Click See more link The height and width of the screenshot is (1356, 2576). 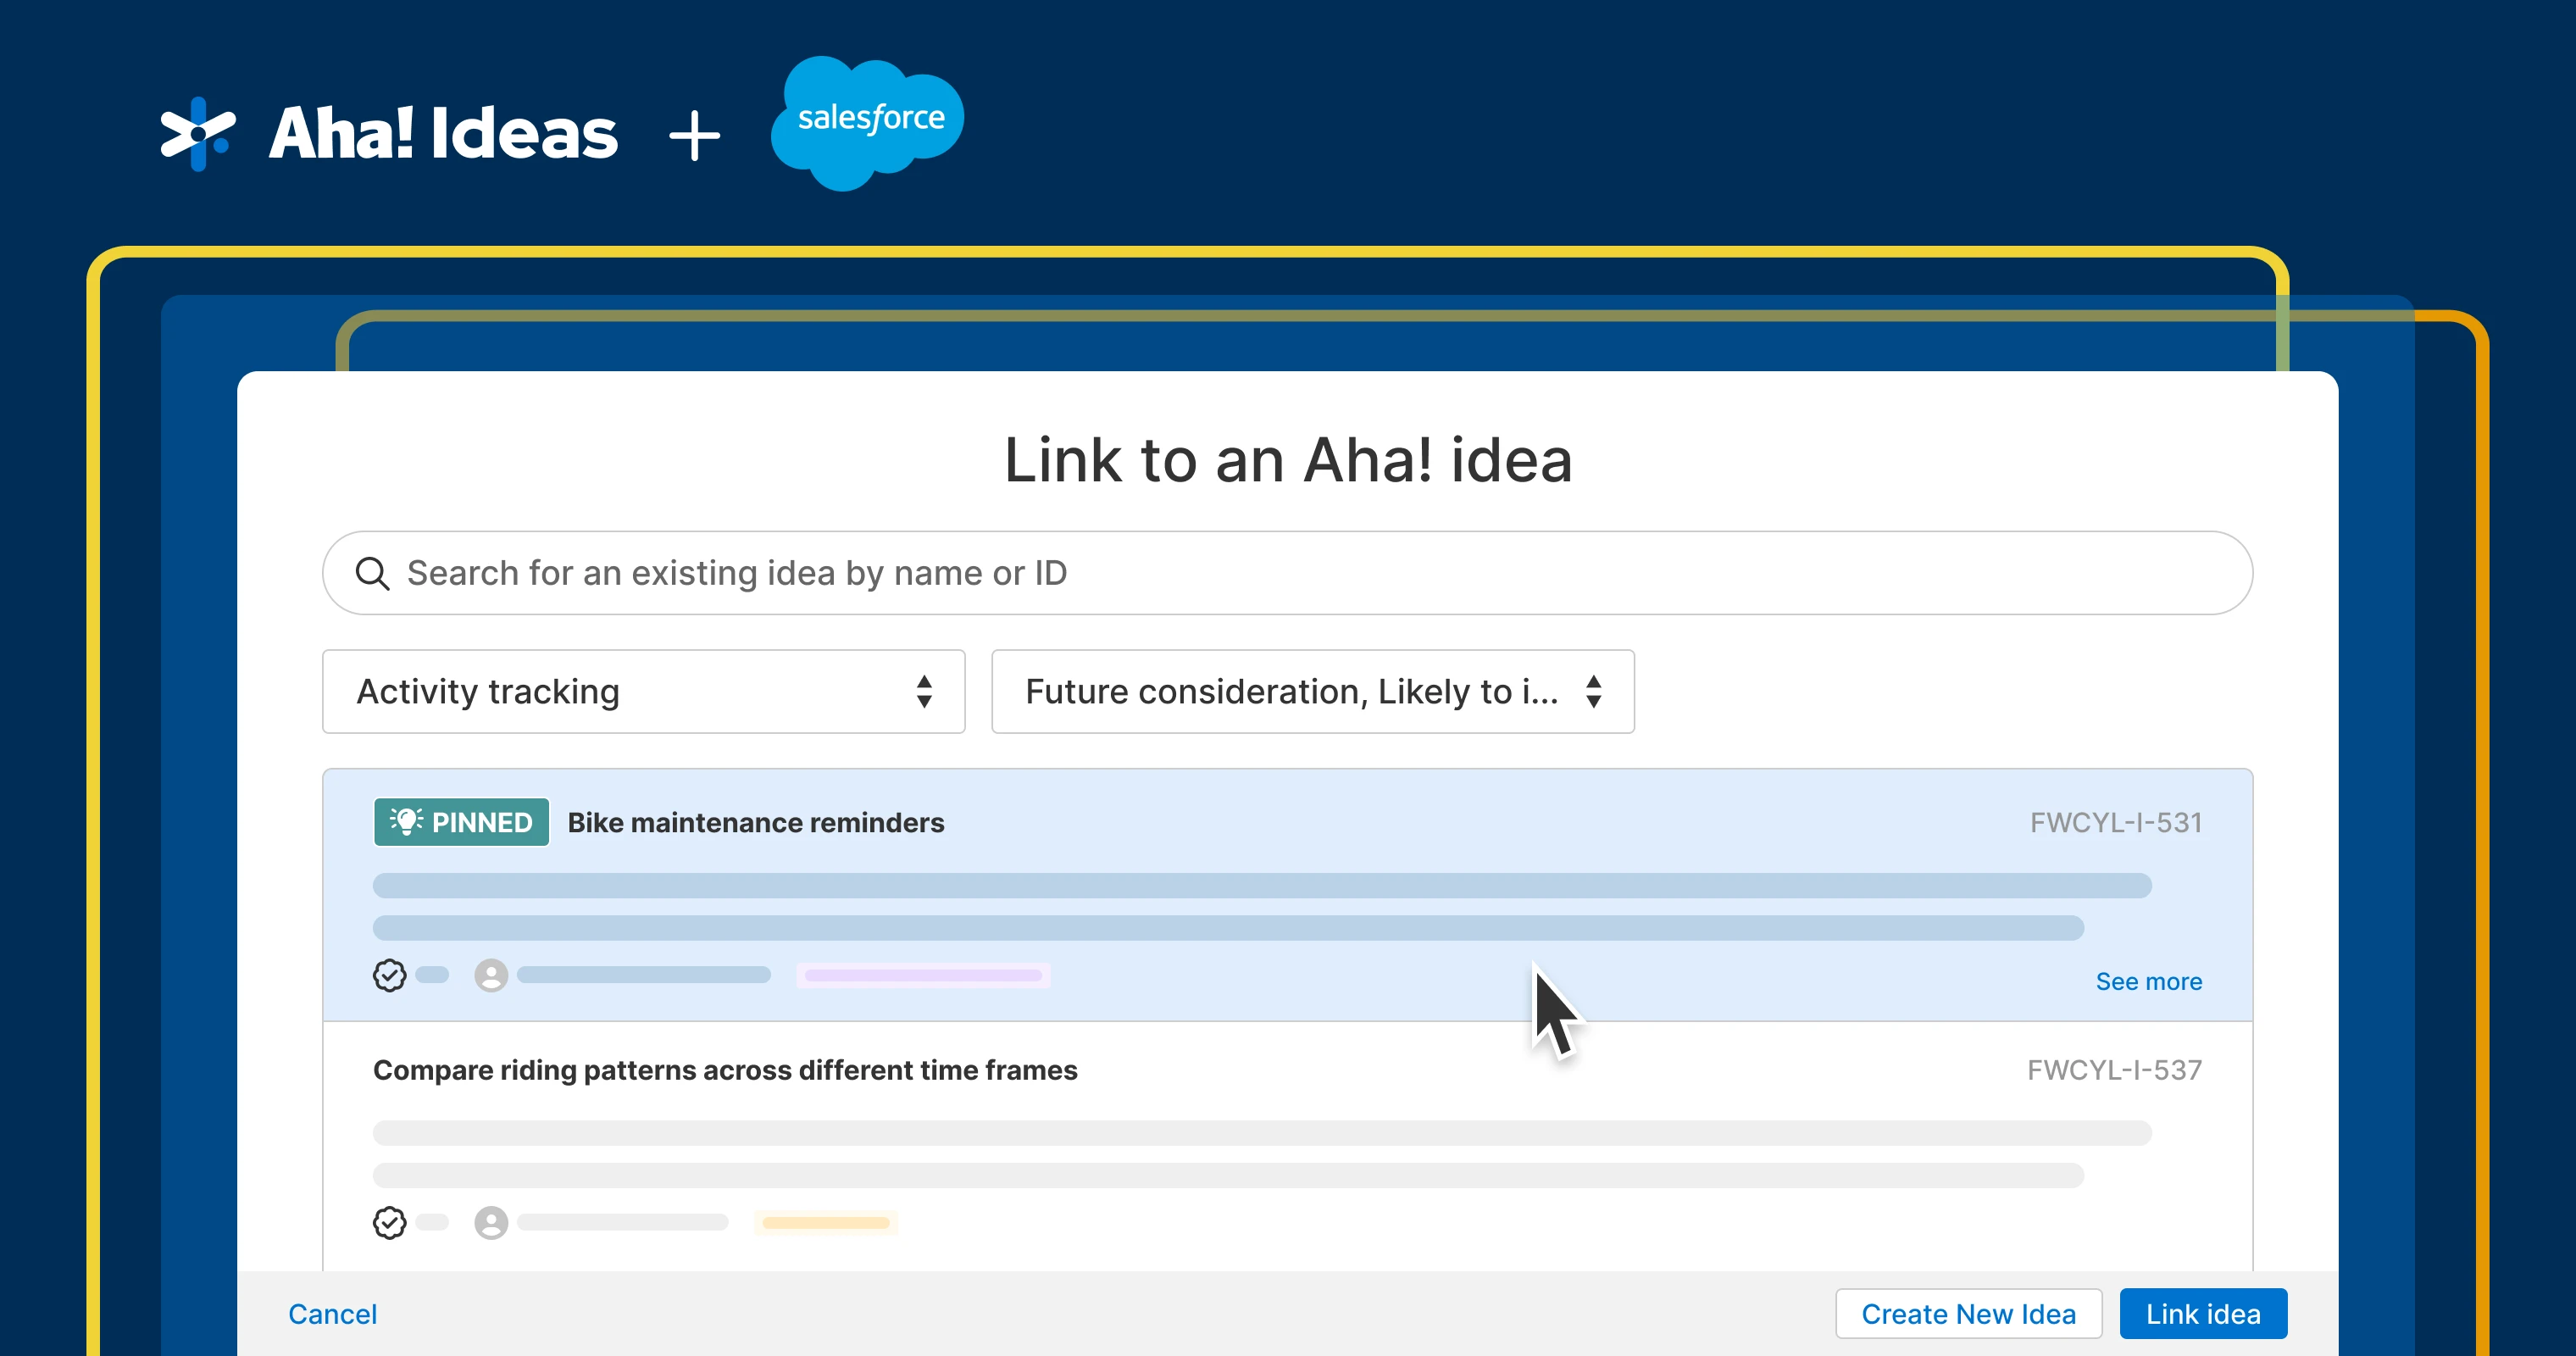pos(2148,982)
